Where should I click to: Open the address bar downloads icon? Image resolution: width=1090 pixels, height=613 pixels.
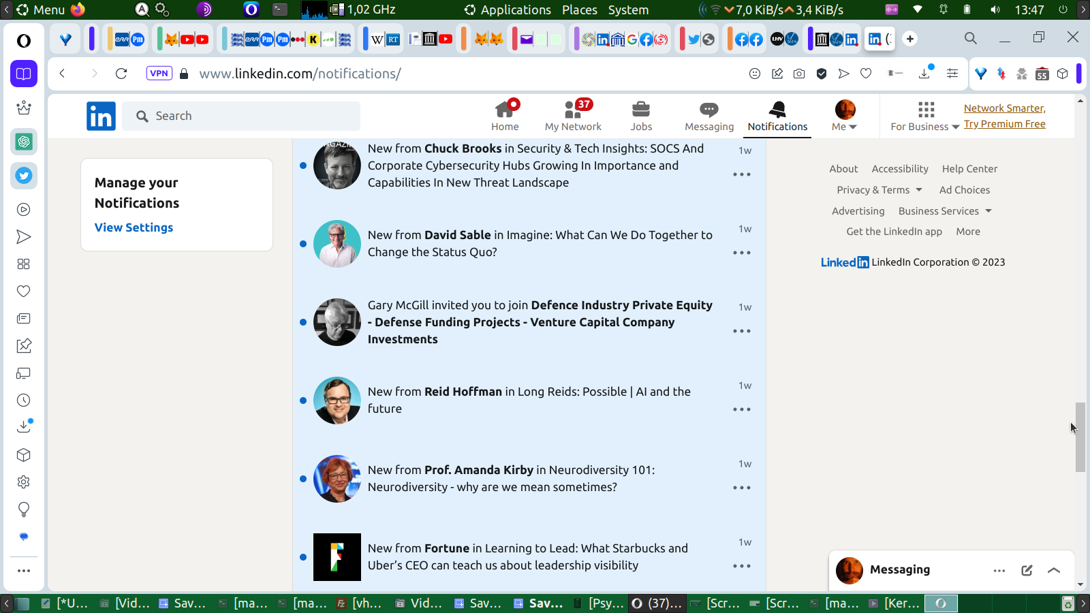[925, 72]
